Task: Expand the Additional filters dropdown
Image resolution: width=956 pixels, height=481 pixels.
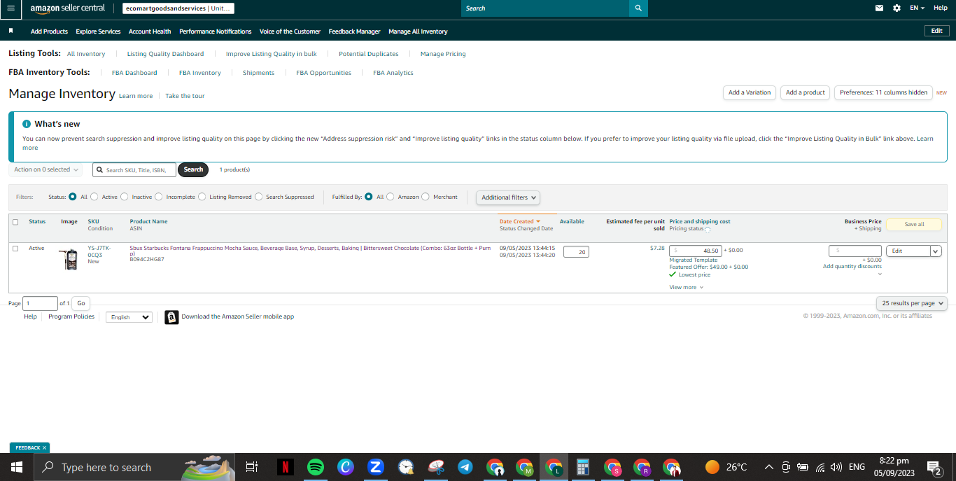Action: click(x=508, y=197)
